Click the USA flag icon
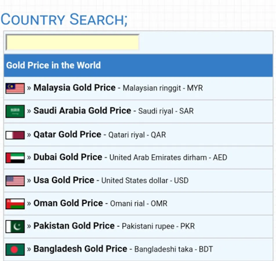The image size is (276, 261). click(15, 181)
